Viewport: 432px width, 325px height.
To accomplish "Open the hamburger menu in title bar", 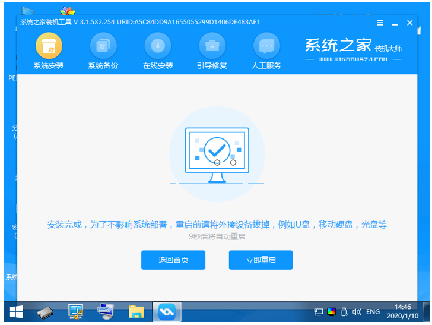I will coord(380,23).
